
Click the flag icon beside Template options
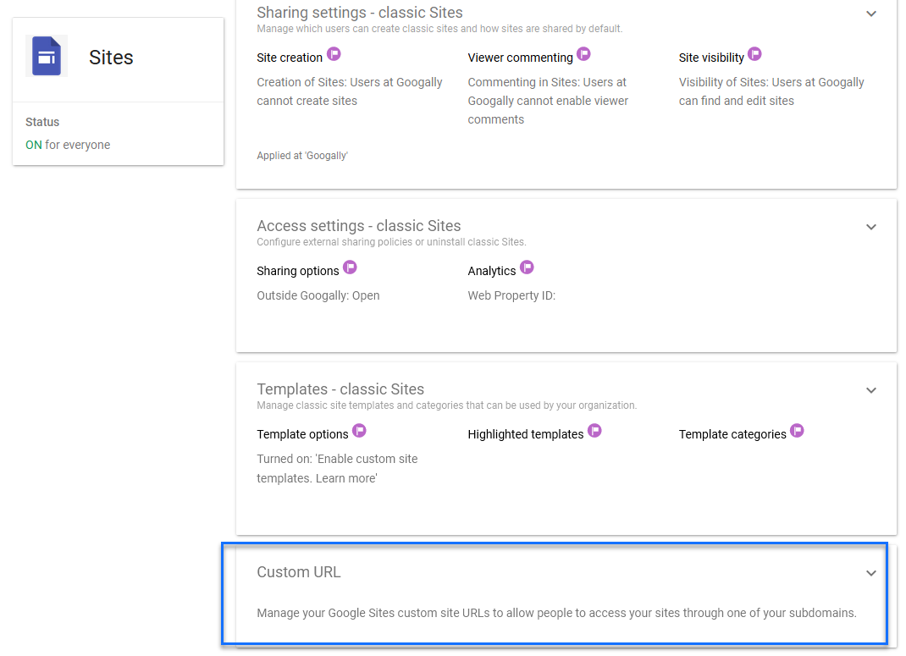point(359,431)
